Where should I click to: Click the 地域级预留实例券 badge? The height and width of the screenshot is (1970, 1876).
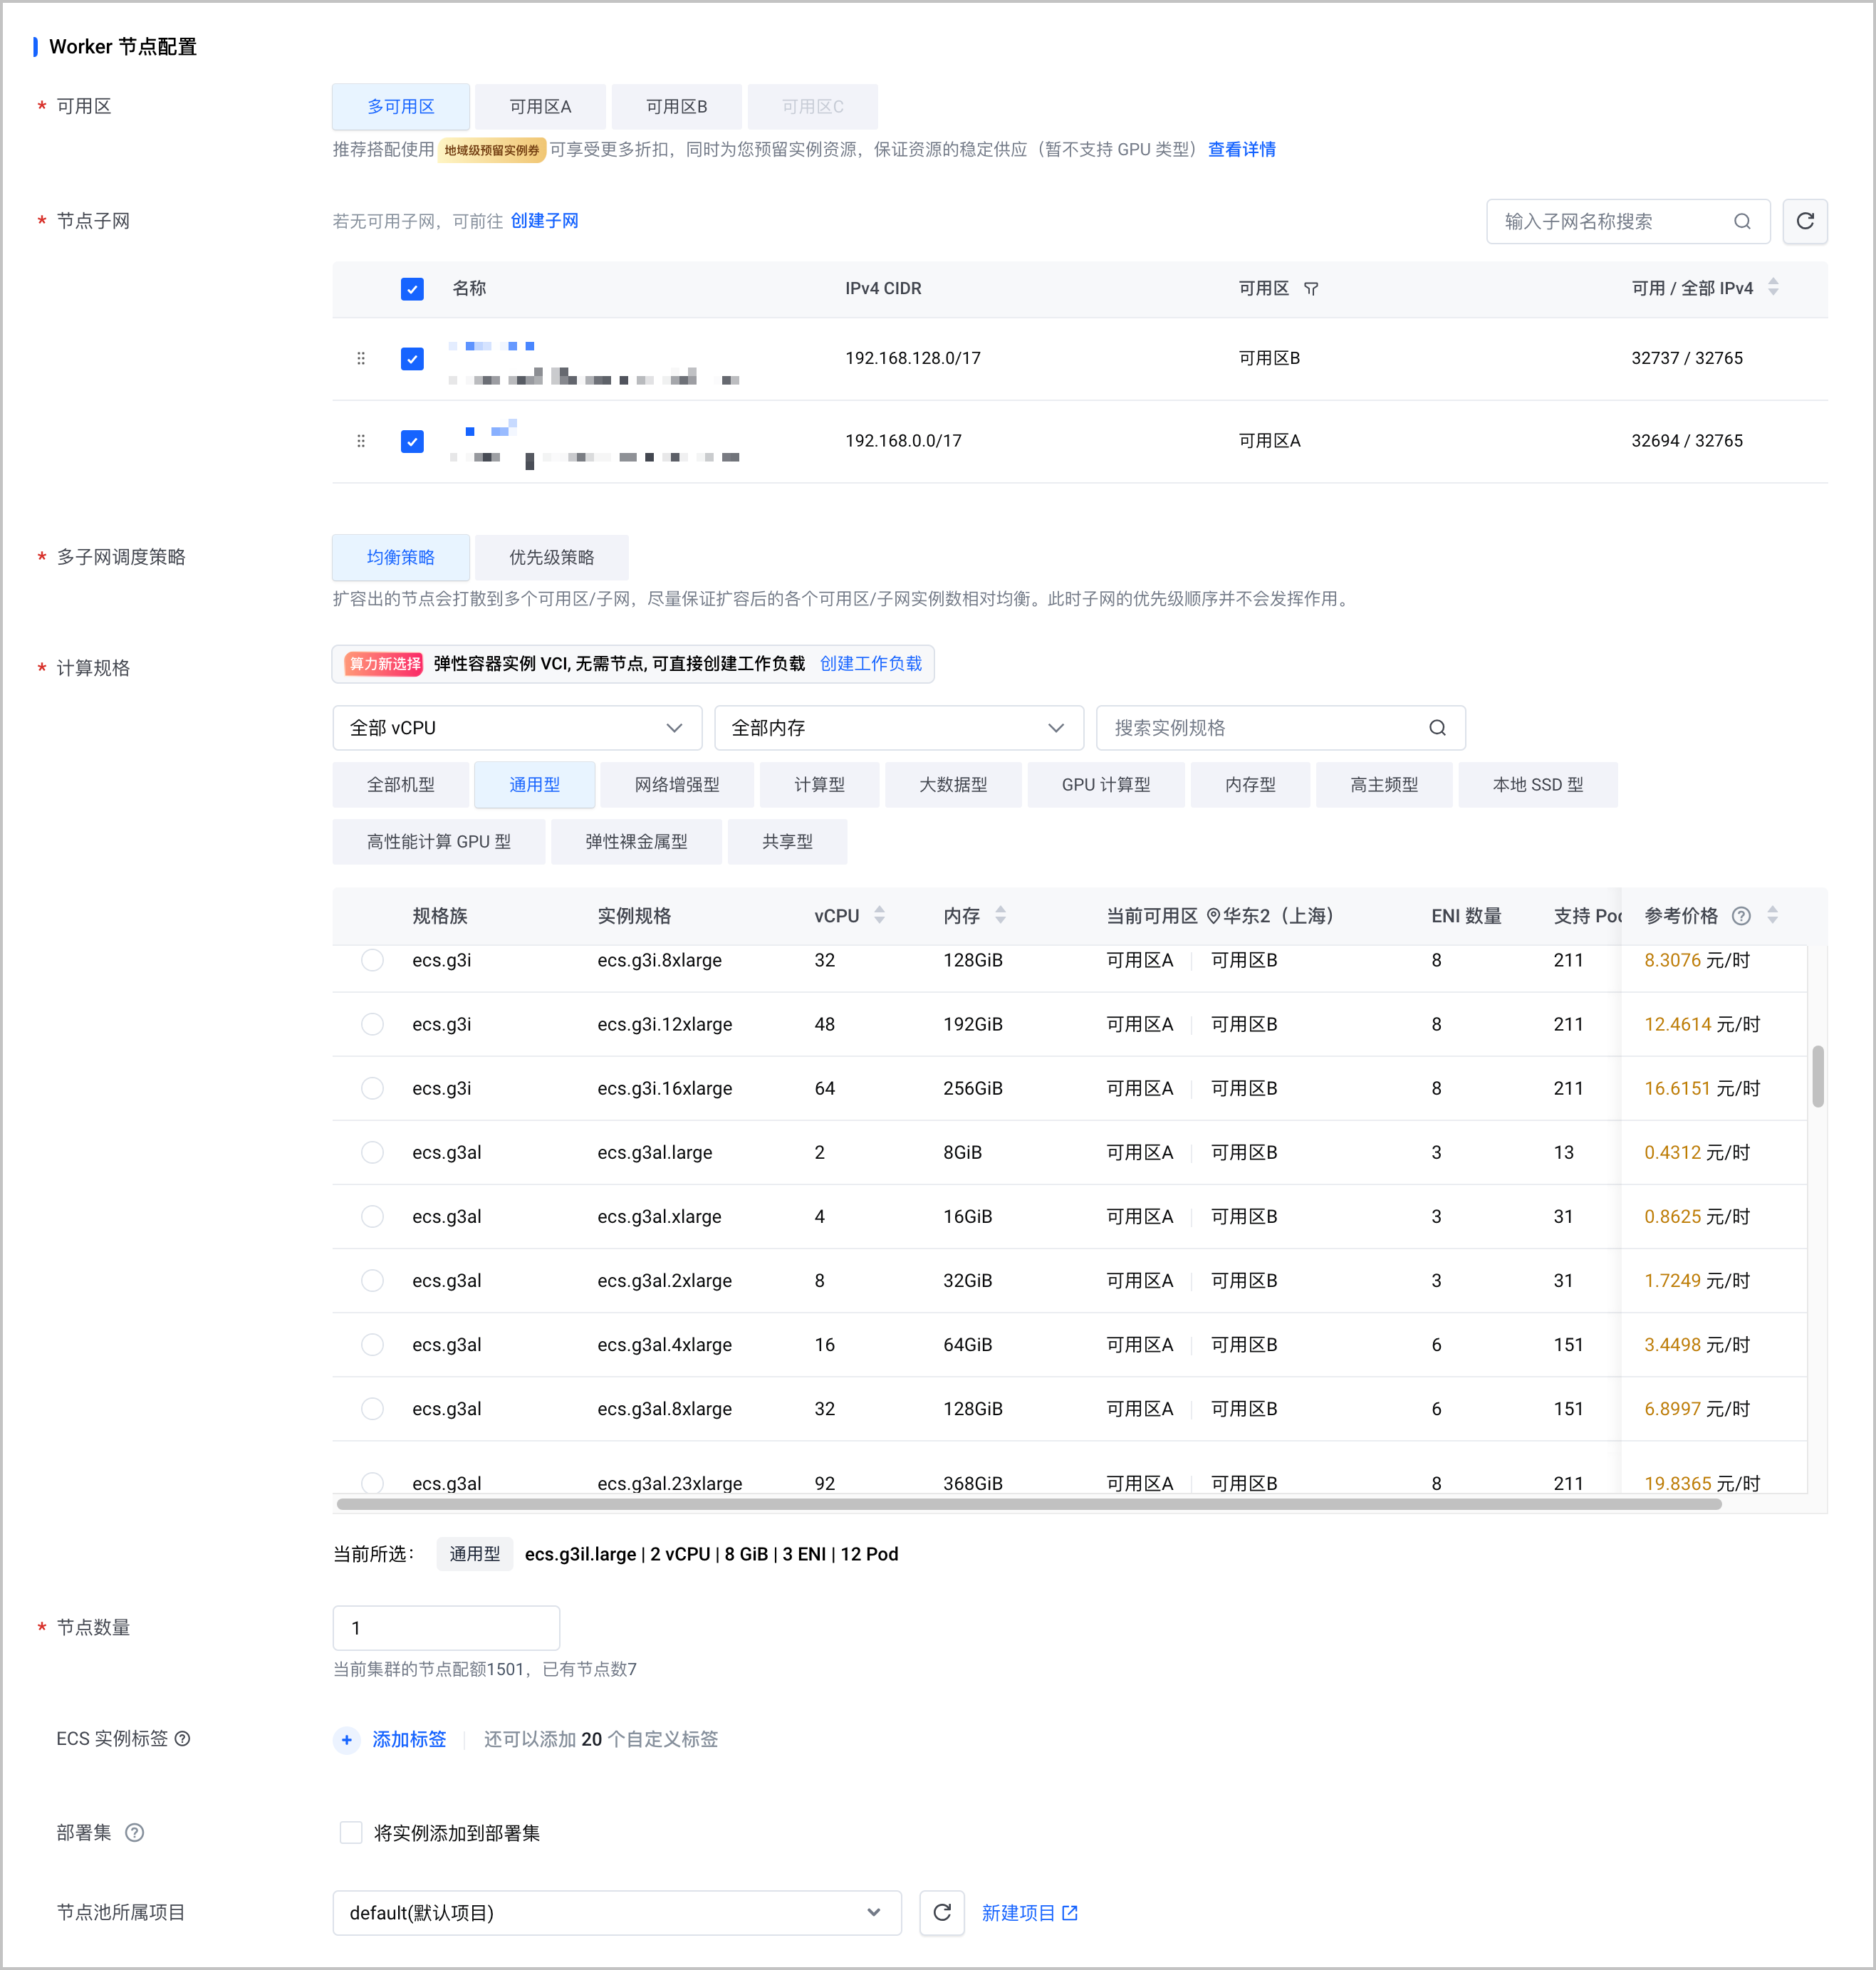491,150
